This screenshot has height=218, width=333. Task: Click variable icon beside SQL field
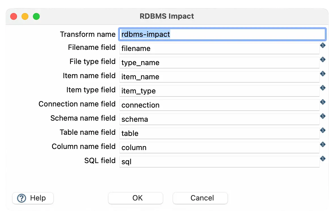pos(323,159)
